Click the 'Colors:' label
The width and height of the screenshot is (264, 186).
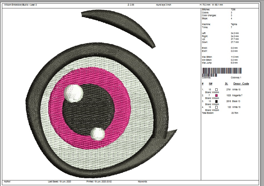click(x=205, y=13)
